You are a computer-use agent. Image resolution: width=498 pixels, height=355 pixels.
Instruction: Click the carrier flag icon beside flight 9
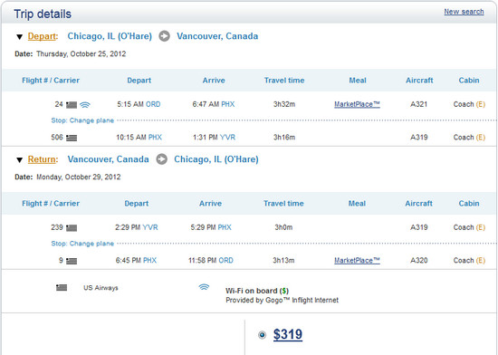pyautogui.click(x=72, y=261)
